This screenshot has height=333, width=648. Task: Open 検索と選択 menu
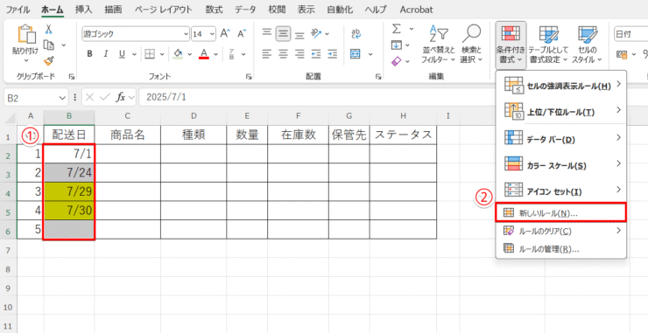[471, 45]
